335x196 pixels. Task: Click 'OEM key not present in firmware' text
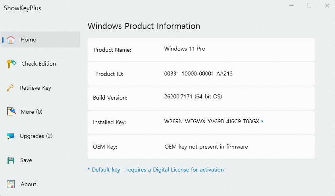(206, 147)
